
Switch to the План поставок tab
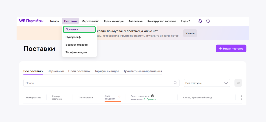point(79,71)
